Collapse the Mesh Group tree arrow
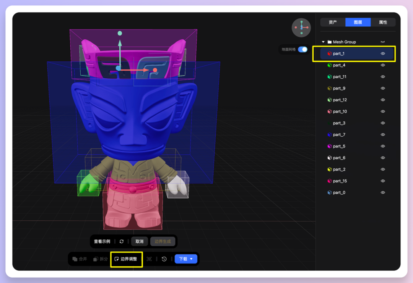 (x=323, y=42)
